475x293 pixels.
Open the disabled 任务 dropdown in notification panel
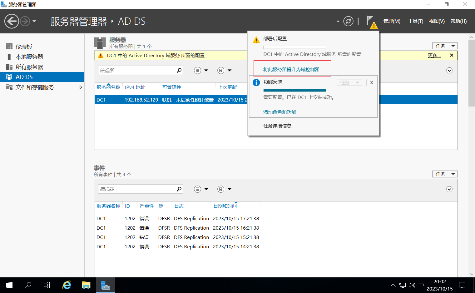[x=349, y=82]
